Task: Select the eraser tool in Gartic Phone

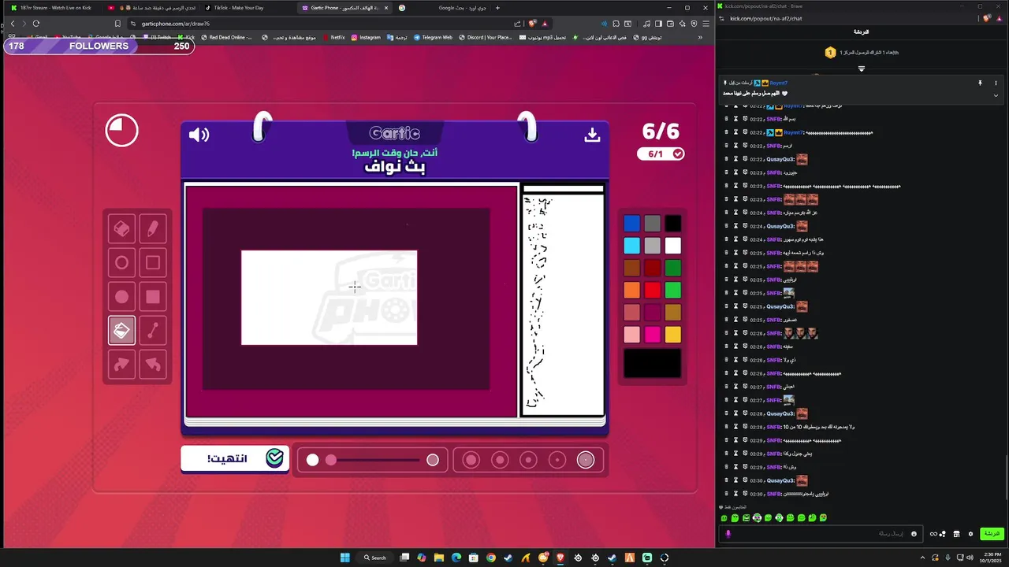Action: click(121, 229)
